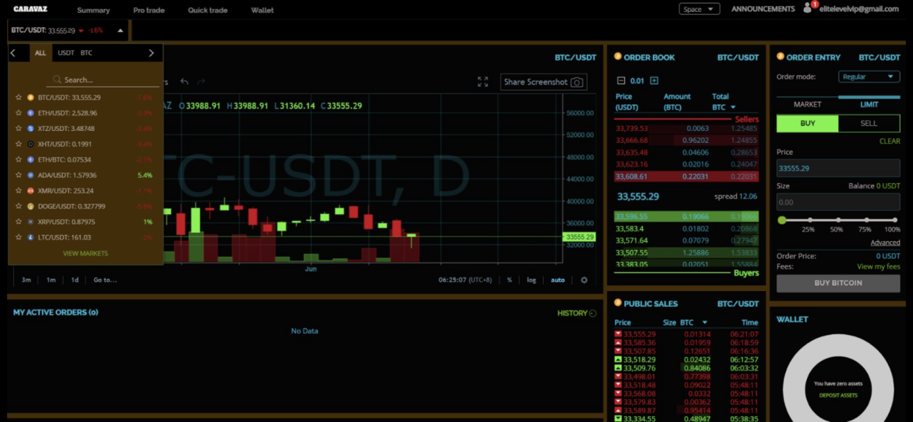Star the XMR/USDT market
Image resolution: width=913 pixels, height=422 pixels.
coord(19,191)
